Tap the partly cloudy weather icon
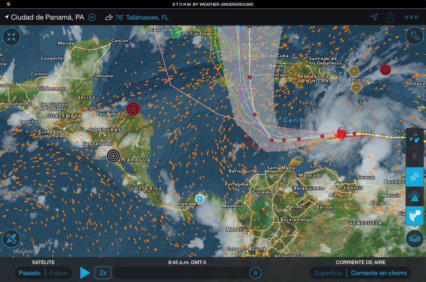Screen dimensions: 426x282 [109, 17]
